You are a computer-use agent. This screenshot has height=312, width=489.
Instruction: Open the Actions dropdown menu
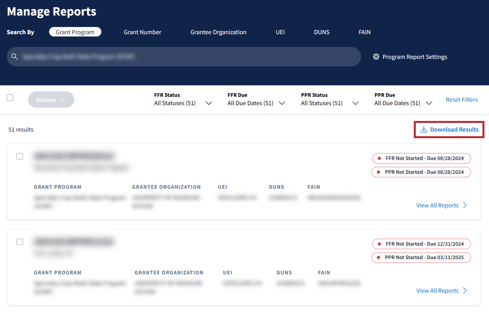(x=51, y=100)
